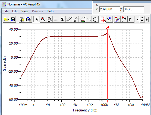The width and height of the screenshot is (151, 115).
Task: Click the Gain (dB) axis label
Action: (4, 64)
